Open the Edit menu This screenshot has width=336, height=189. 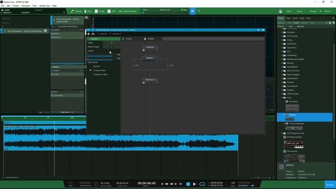point(8,6)
